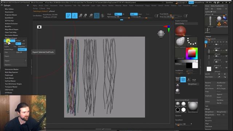Adjust the Draw Size slider

(171, 17)
